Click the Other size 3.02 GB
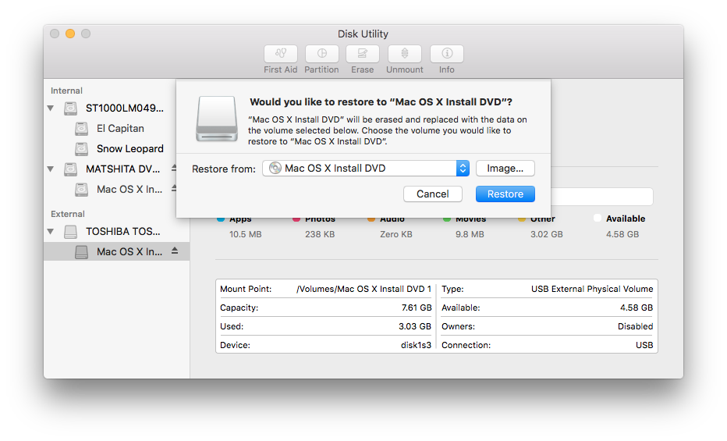Screen dimensions: 727x441 pos(547,234)
